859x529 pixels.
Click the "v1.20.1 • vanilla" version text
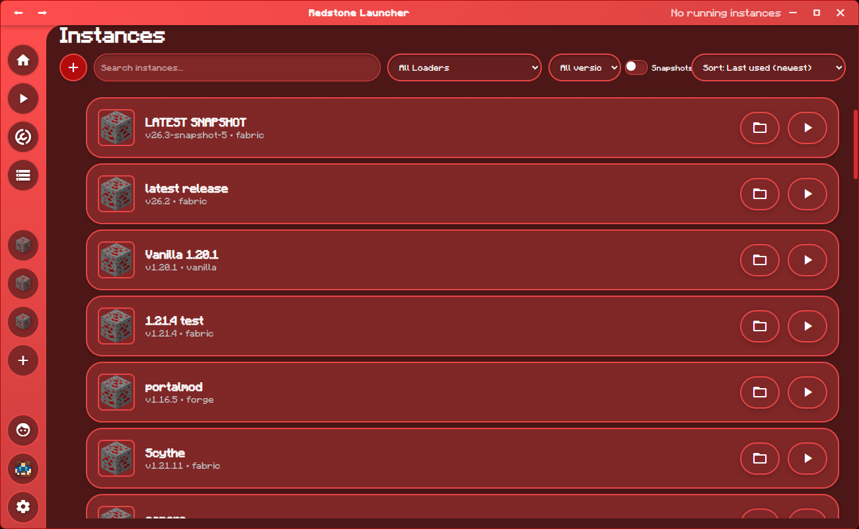[x=181, y=267]
